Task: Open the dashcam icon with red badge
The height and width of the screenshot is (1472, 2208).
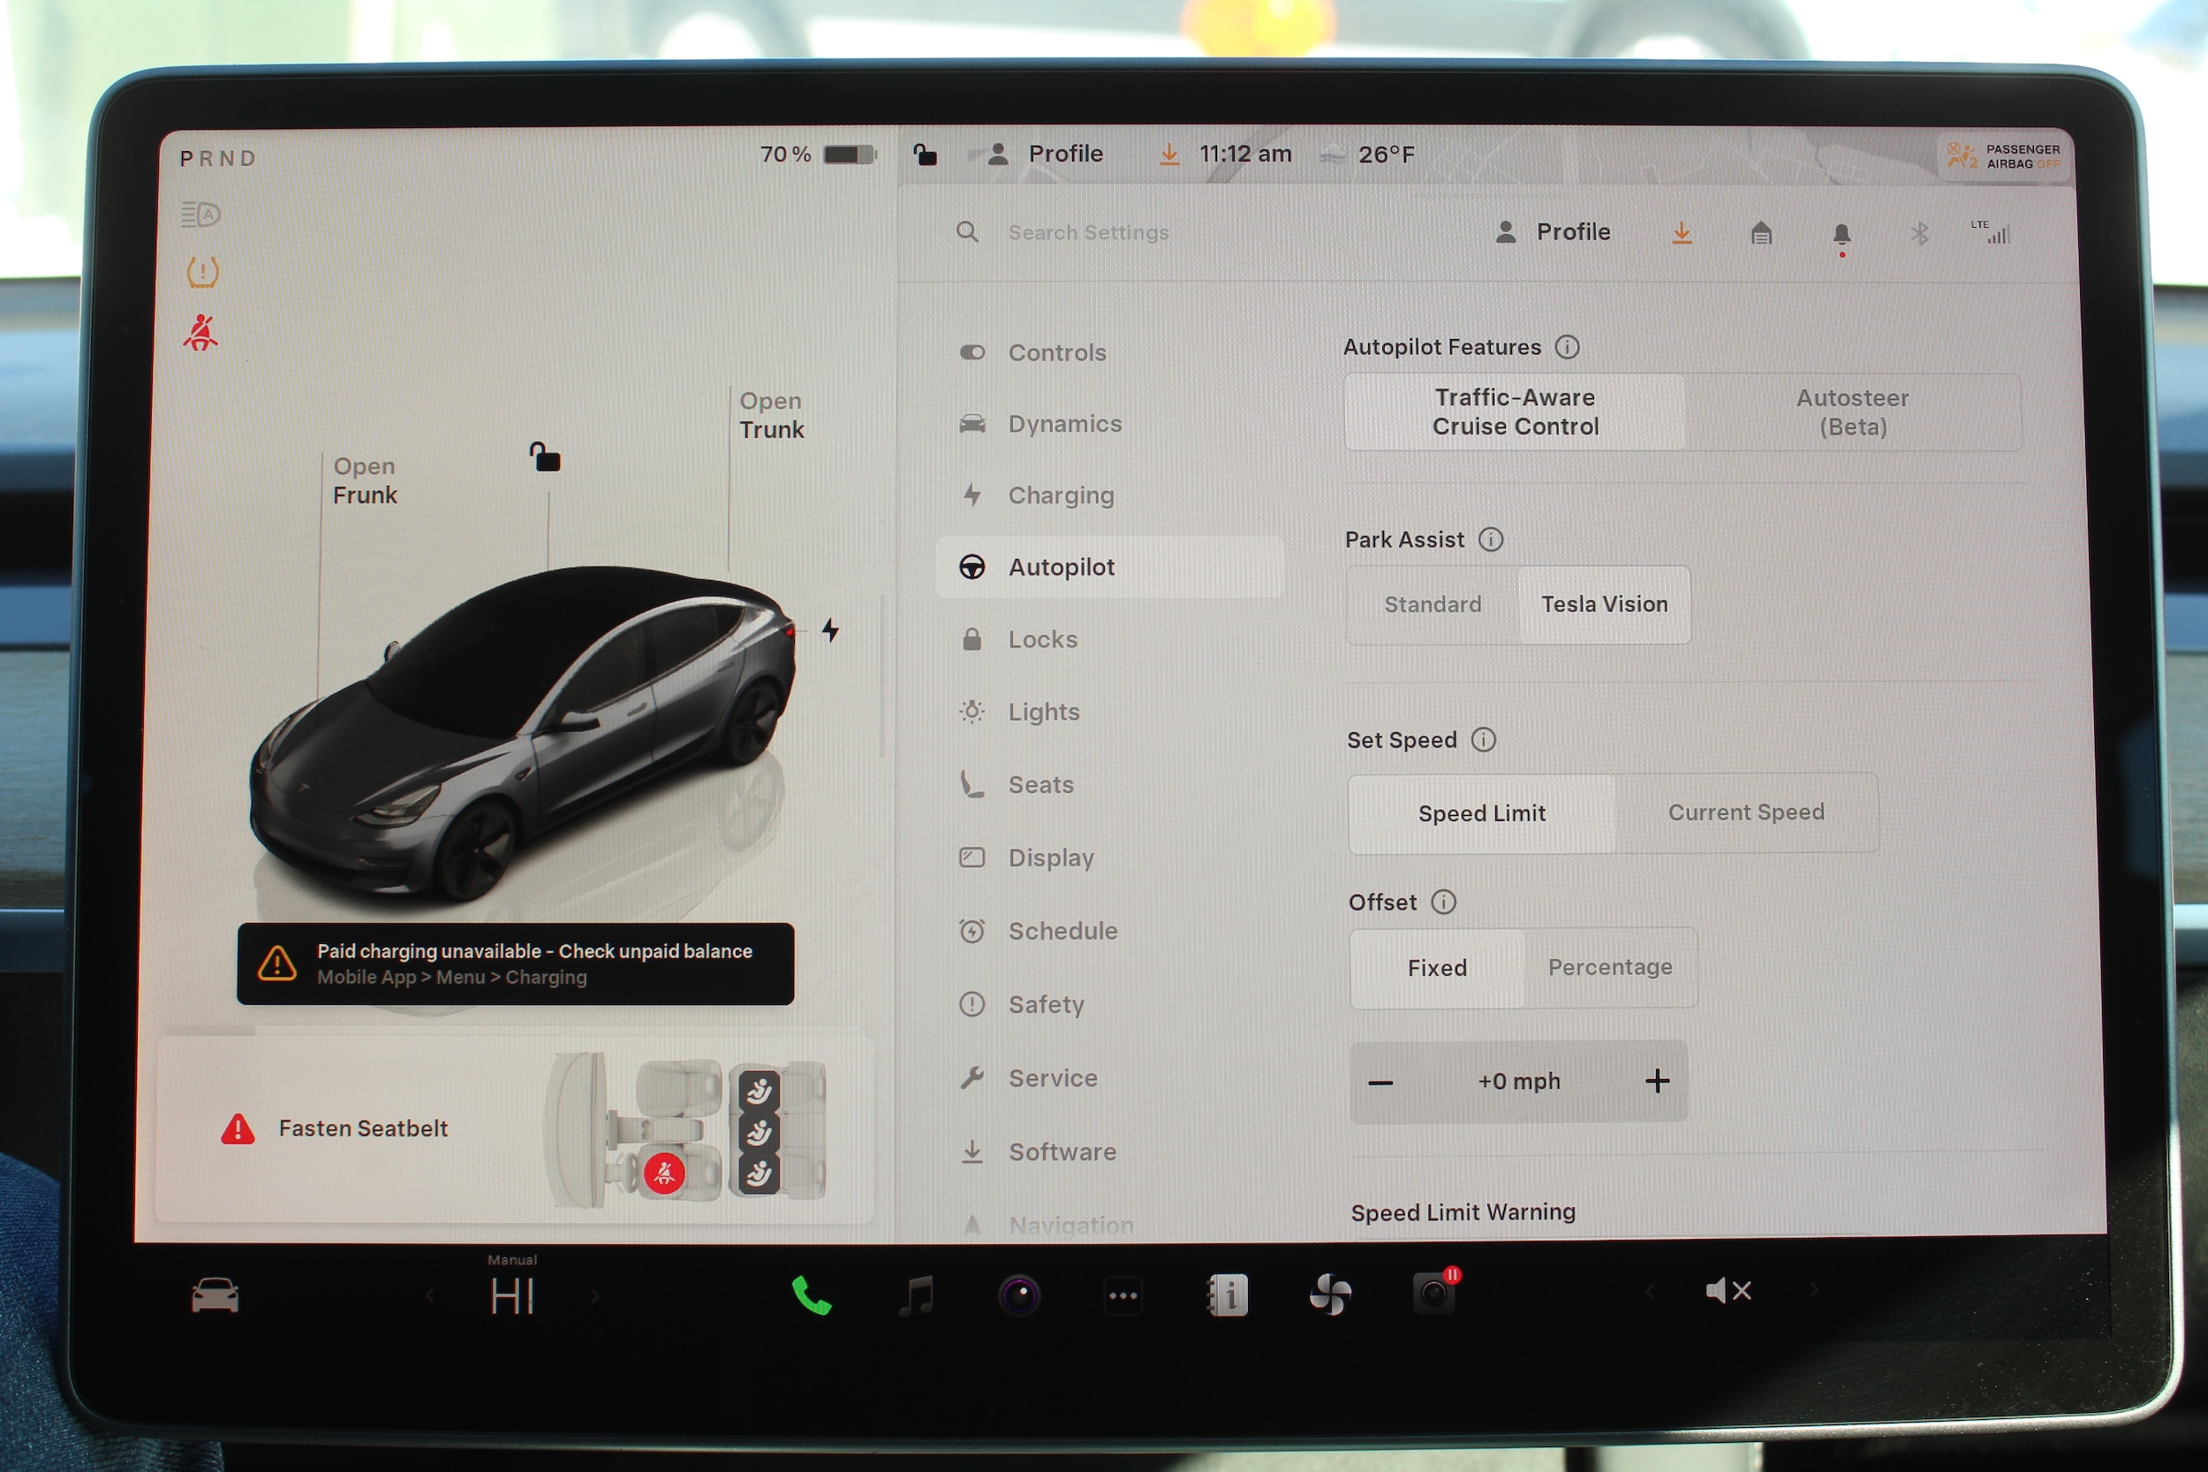Action: pyautogui.click(x=1434, y=1294)
